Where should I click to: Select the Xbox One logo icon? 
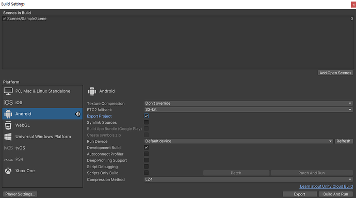[8, 171]
